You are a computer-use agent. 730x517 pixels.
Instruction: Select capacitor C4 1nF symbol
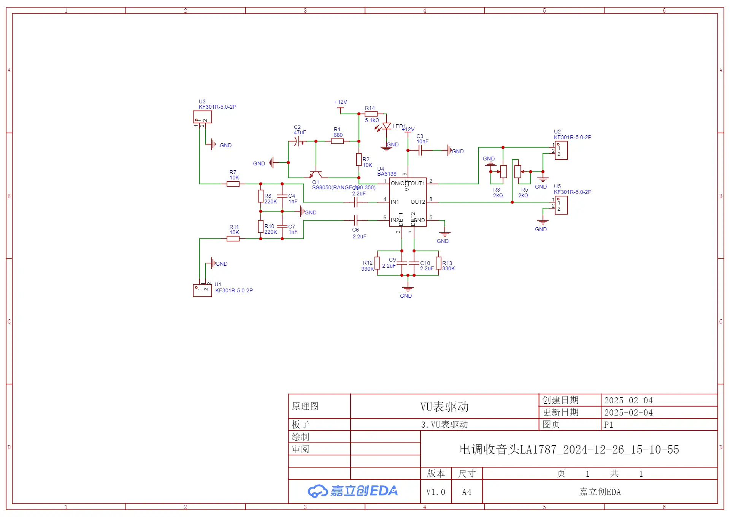pos(282,196)
